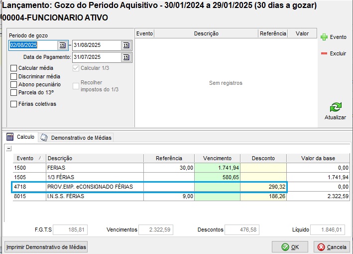Check the Abono pecuniário option

coord(14,84)
